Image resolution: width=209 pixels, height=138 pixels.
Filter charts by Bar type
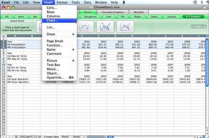pyautogui.click(x=35, y=17)
